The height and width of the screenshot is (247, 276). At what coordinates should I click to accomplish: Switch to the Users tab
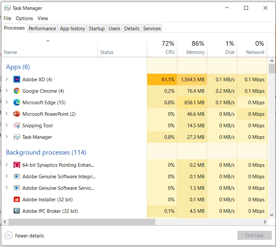(114, 29)
